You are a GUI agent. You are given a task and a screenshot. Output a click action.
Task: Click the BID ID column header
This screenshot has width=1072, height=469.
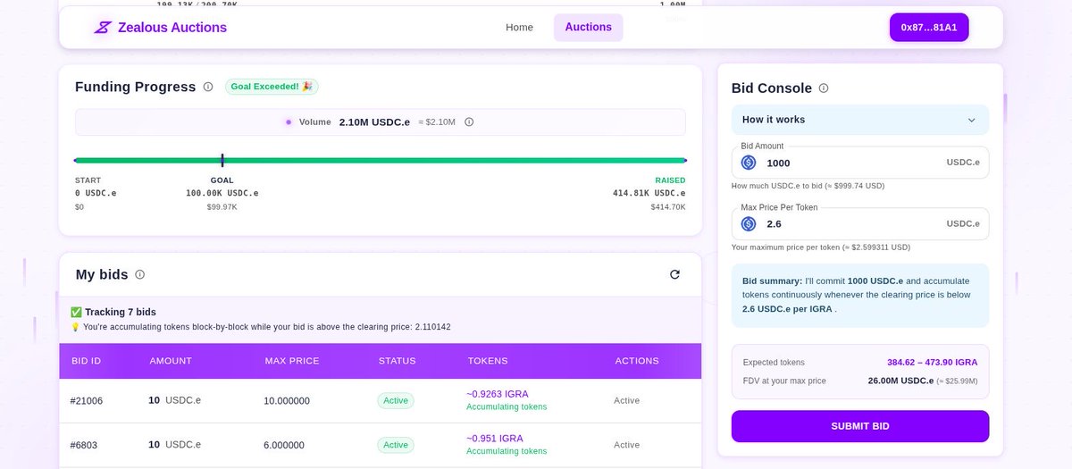86,361
